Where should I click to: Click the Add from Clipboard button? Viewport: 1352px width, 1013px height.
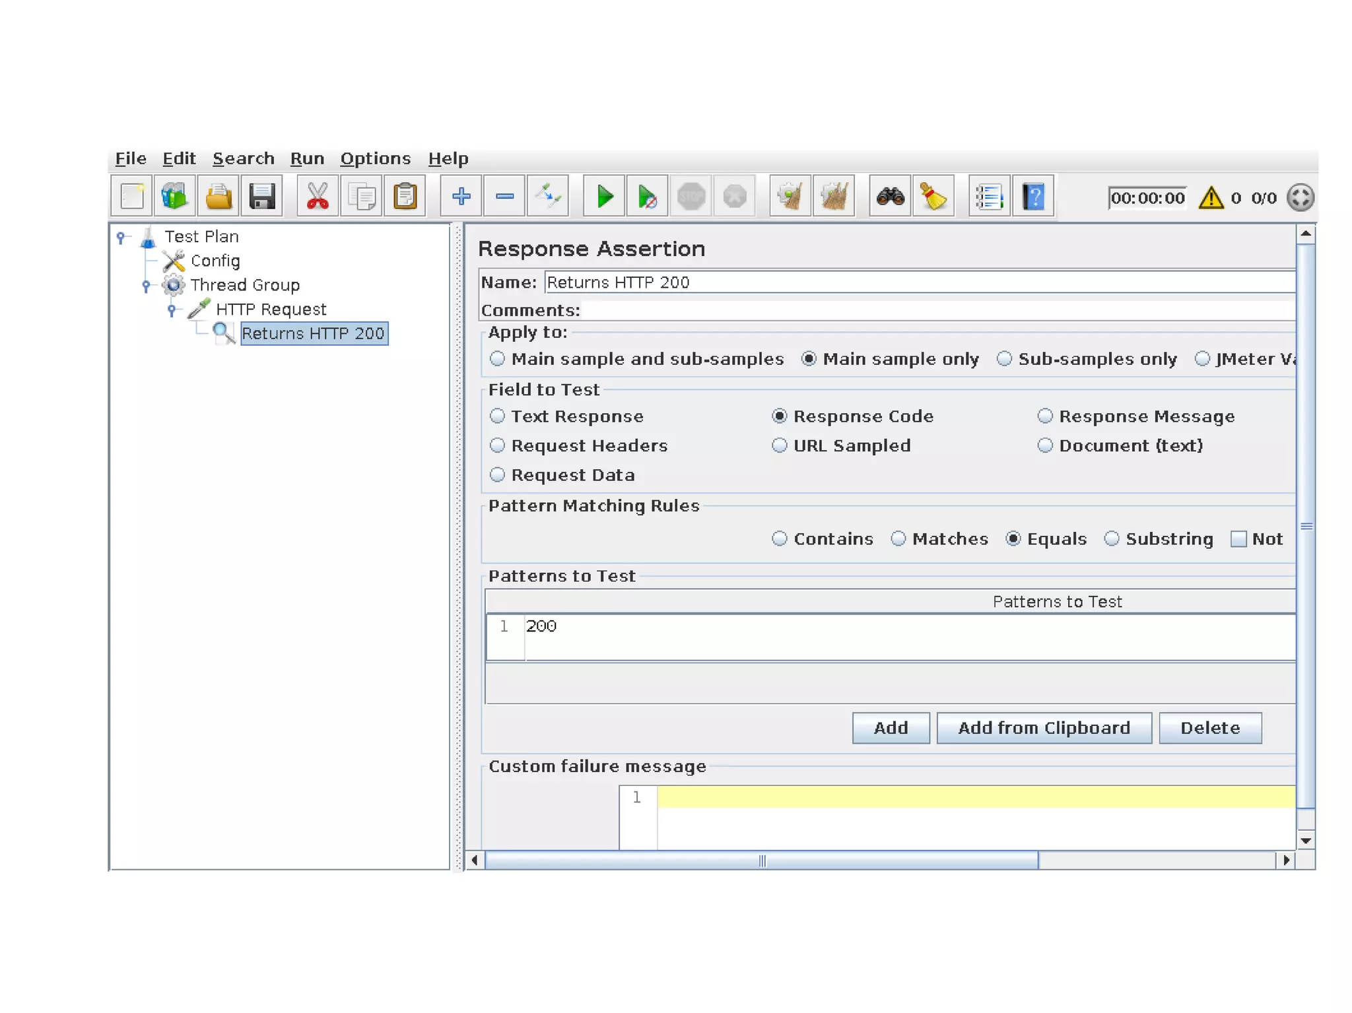1043,728
